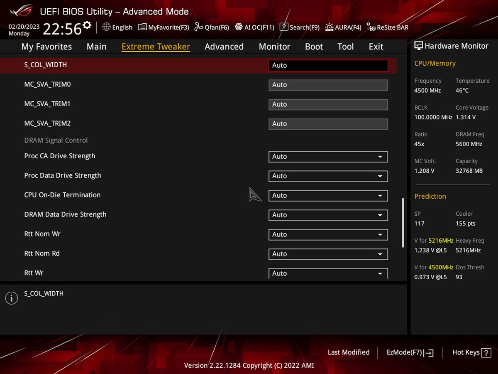Expand the Rtt Wr dropdown
Screen dimensions: 498x374
coord(328,273)
